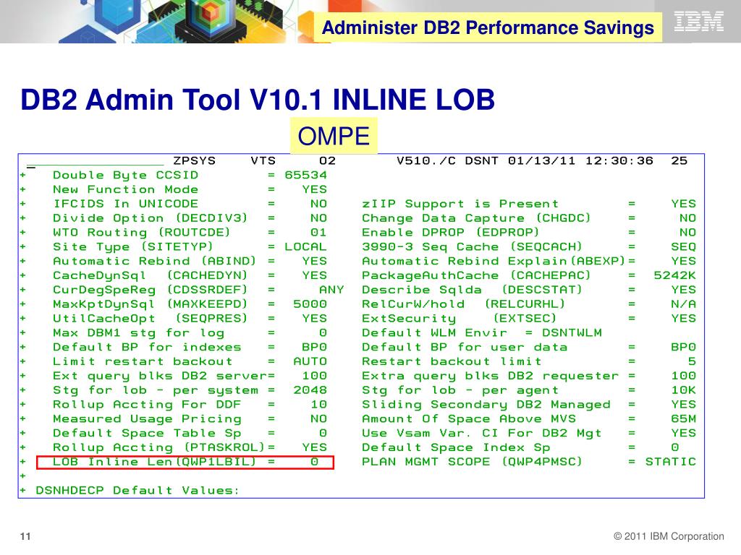
Task: Click the value 65534
Action: tap(306, 175)
